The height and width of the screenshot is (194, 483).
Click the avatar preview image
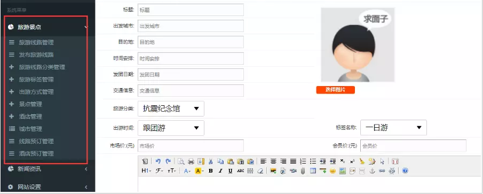pyautogui.click(x=358, y=45)
